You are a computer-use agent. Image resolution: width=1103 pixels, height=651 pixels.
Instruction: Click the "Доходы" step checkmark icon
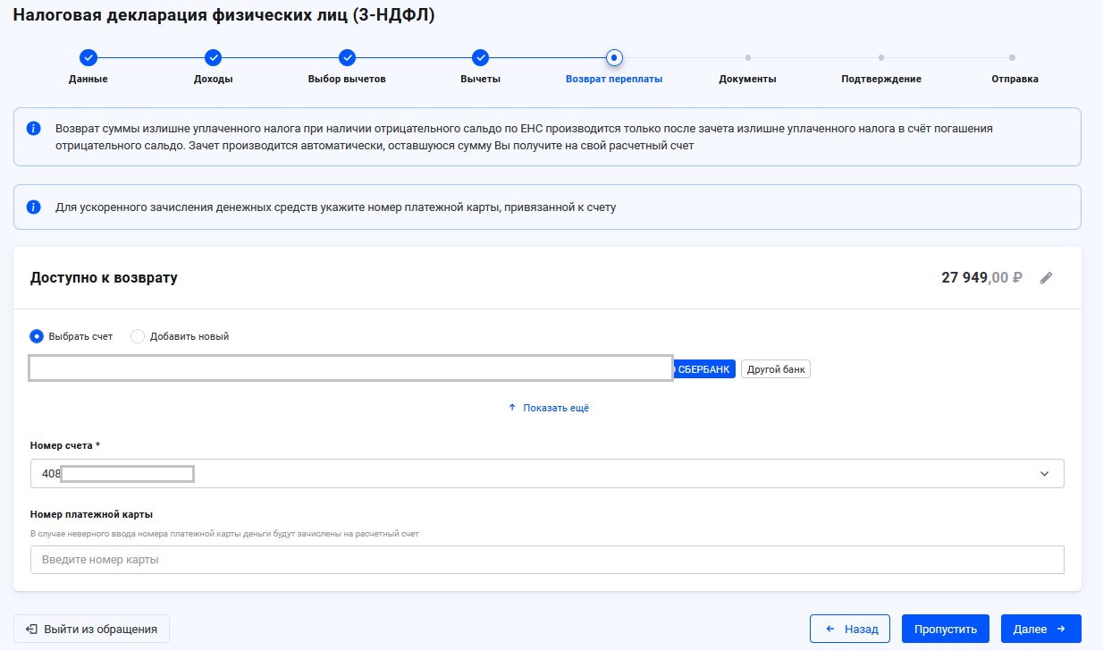(x=213, y=57)
